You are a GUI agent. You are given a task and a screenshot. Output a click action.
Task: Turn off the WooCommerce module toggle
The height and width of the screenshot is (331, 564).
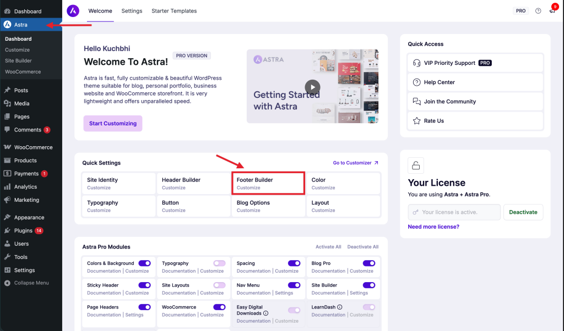tap(218, 307)
